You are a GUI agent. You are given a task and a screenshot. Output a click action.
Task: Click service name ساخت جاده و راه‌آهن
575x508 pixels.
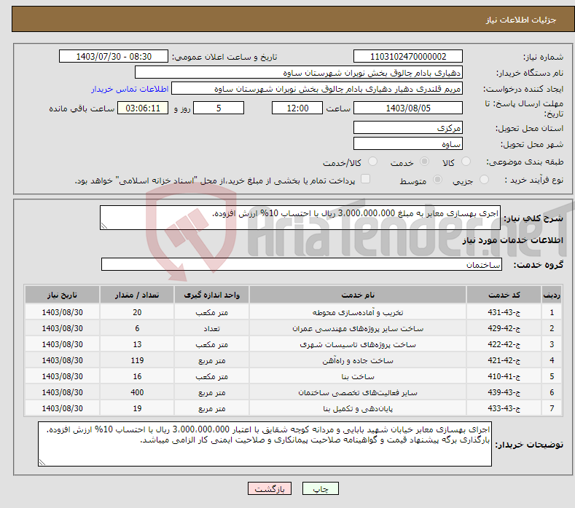(358, 360)
